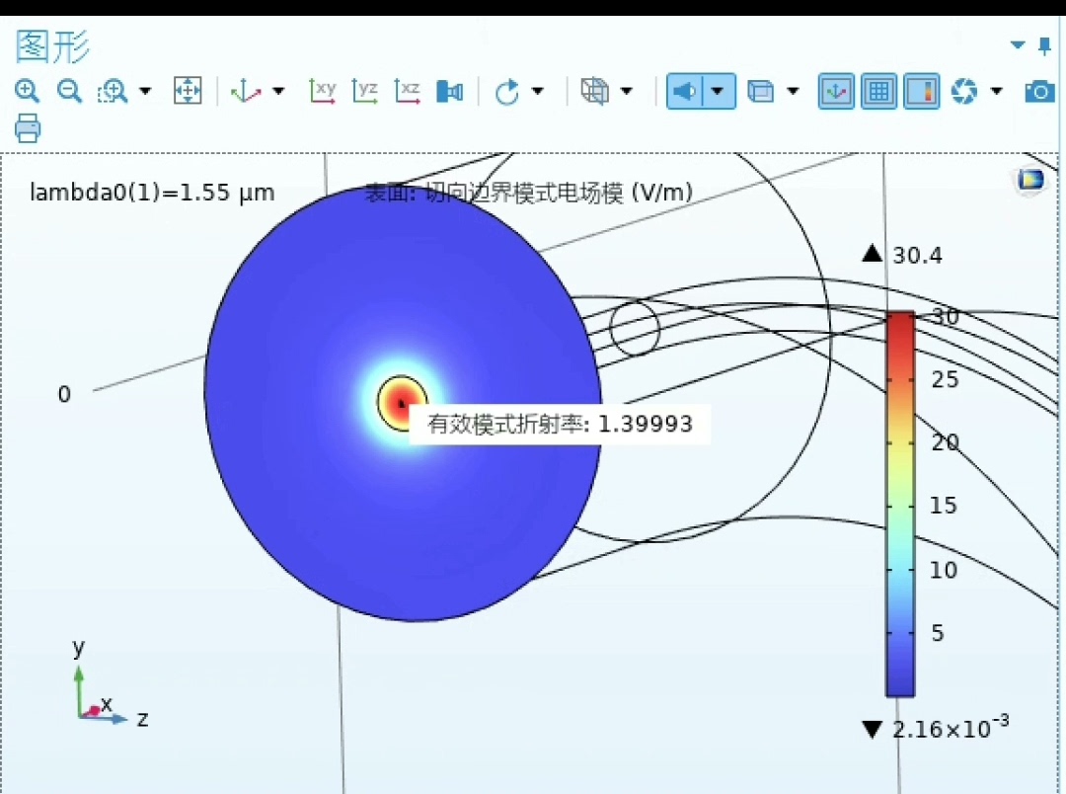The width and height of the screenshot is (1066, 794).
Task: Toggle the axis orientation display
Action: coord(836,91)
